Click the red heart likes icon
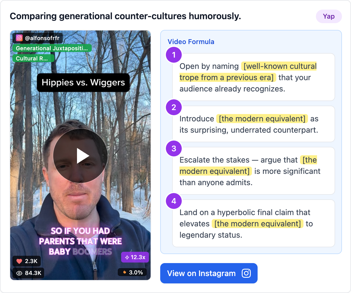Viewport: 351px width, 293px height. (19, 261)
